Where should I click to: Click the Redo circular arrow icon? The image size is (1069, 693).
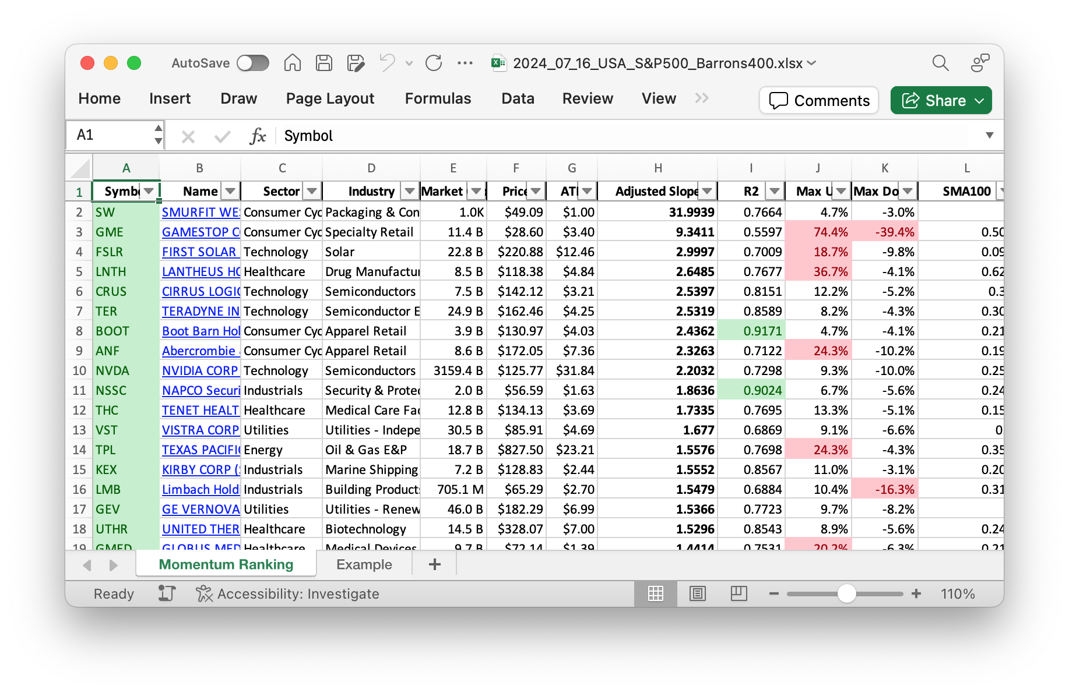[434, 63]
